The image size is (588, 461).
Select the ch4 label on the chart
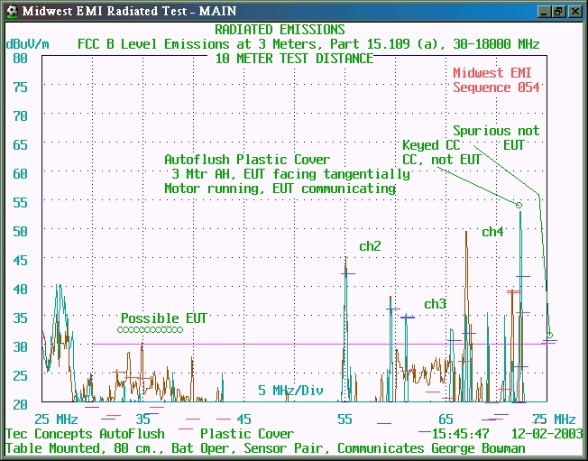click(x=492, y=232)
